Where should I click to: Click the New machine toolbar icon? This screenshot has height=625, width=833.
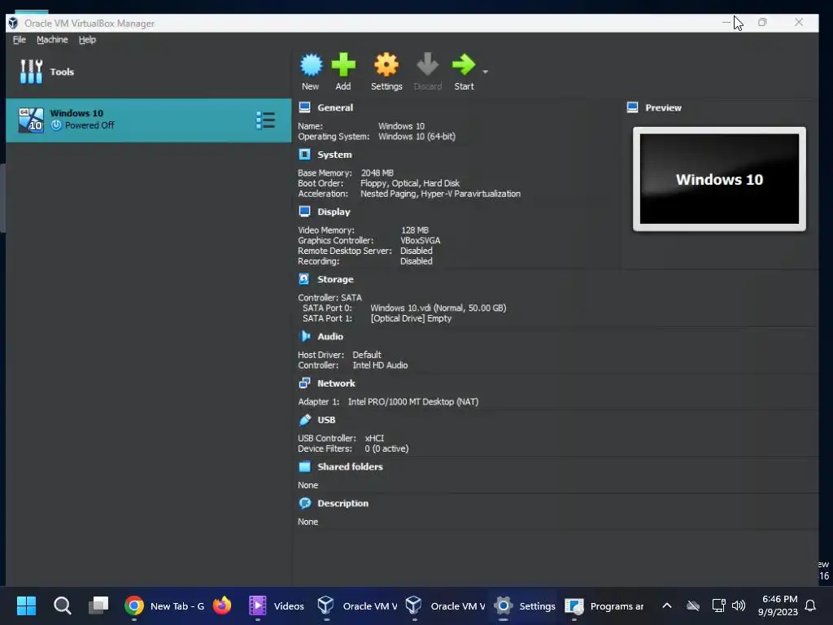[311, 65]
